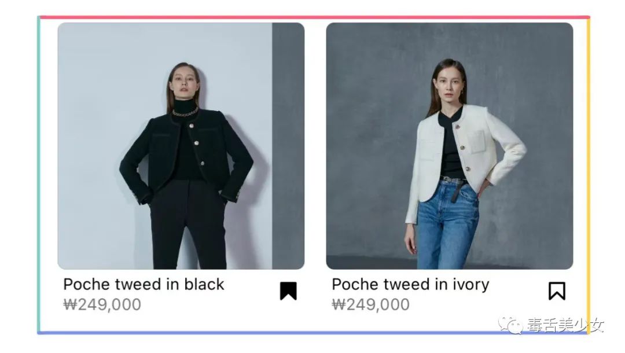This screenshot has width=625, height=353.
Task: Bookmark the Poche tweed in ivory
Action: click(x=557, y=291)
